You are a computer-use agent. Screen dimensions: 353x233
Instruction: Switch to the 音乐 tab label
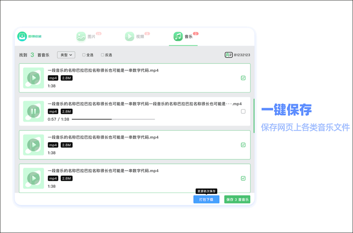(x=189, y=36)
